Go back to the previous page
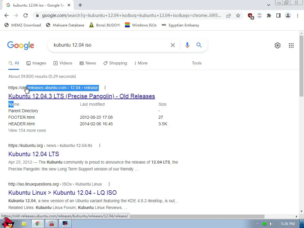This screenshot has width=304, height=228. click(x=7, y=15)
